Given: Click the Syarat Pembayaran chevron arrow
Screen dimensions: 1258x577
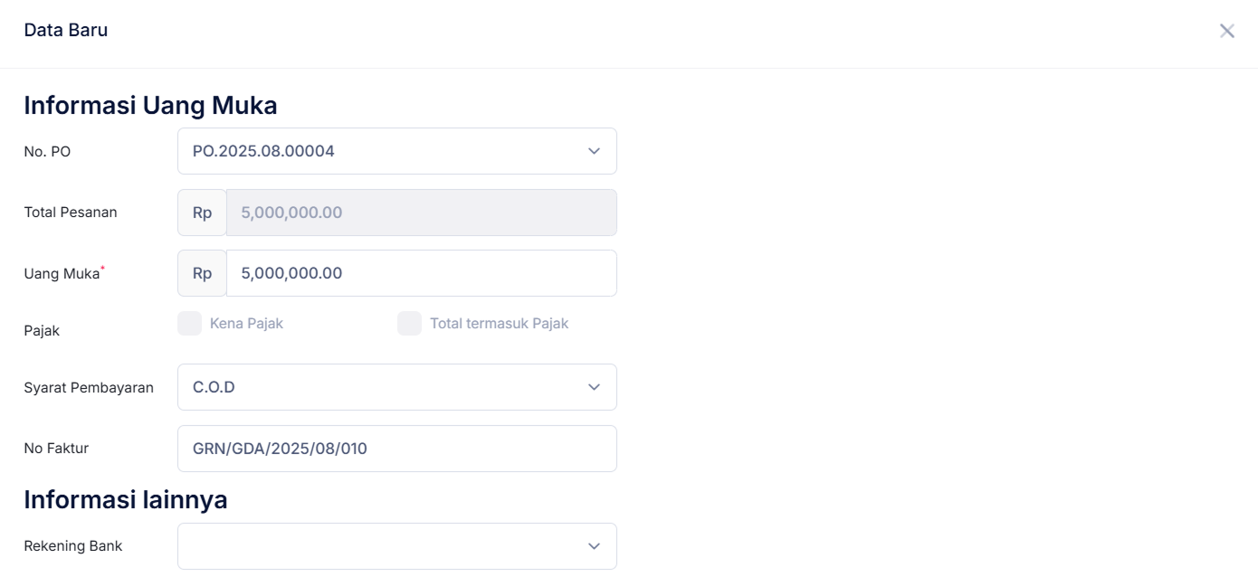Looking at the screenshot, I should [x=594, y=387].
